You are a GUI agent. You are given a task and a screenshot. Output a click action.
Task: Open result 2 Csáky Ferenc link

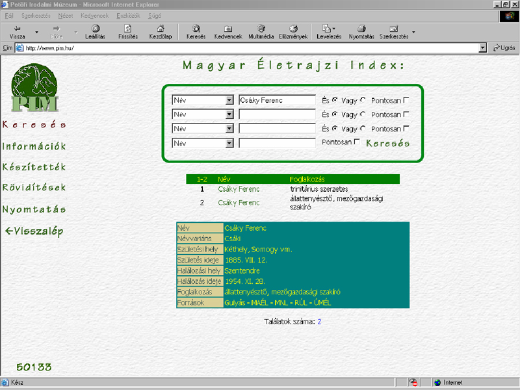239,203
